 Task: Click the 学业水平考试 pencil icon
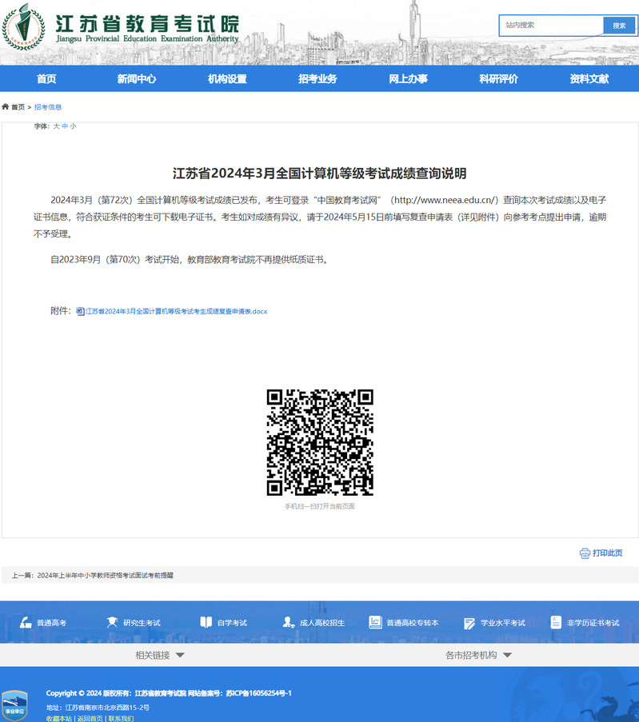tap(469, 622)
